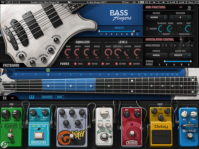This screenshot has height=149, width=199.
Task: Click the Vintage/Modern knob on the bass
Action: click(21, 56)
